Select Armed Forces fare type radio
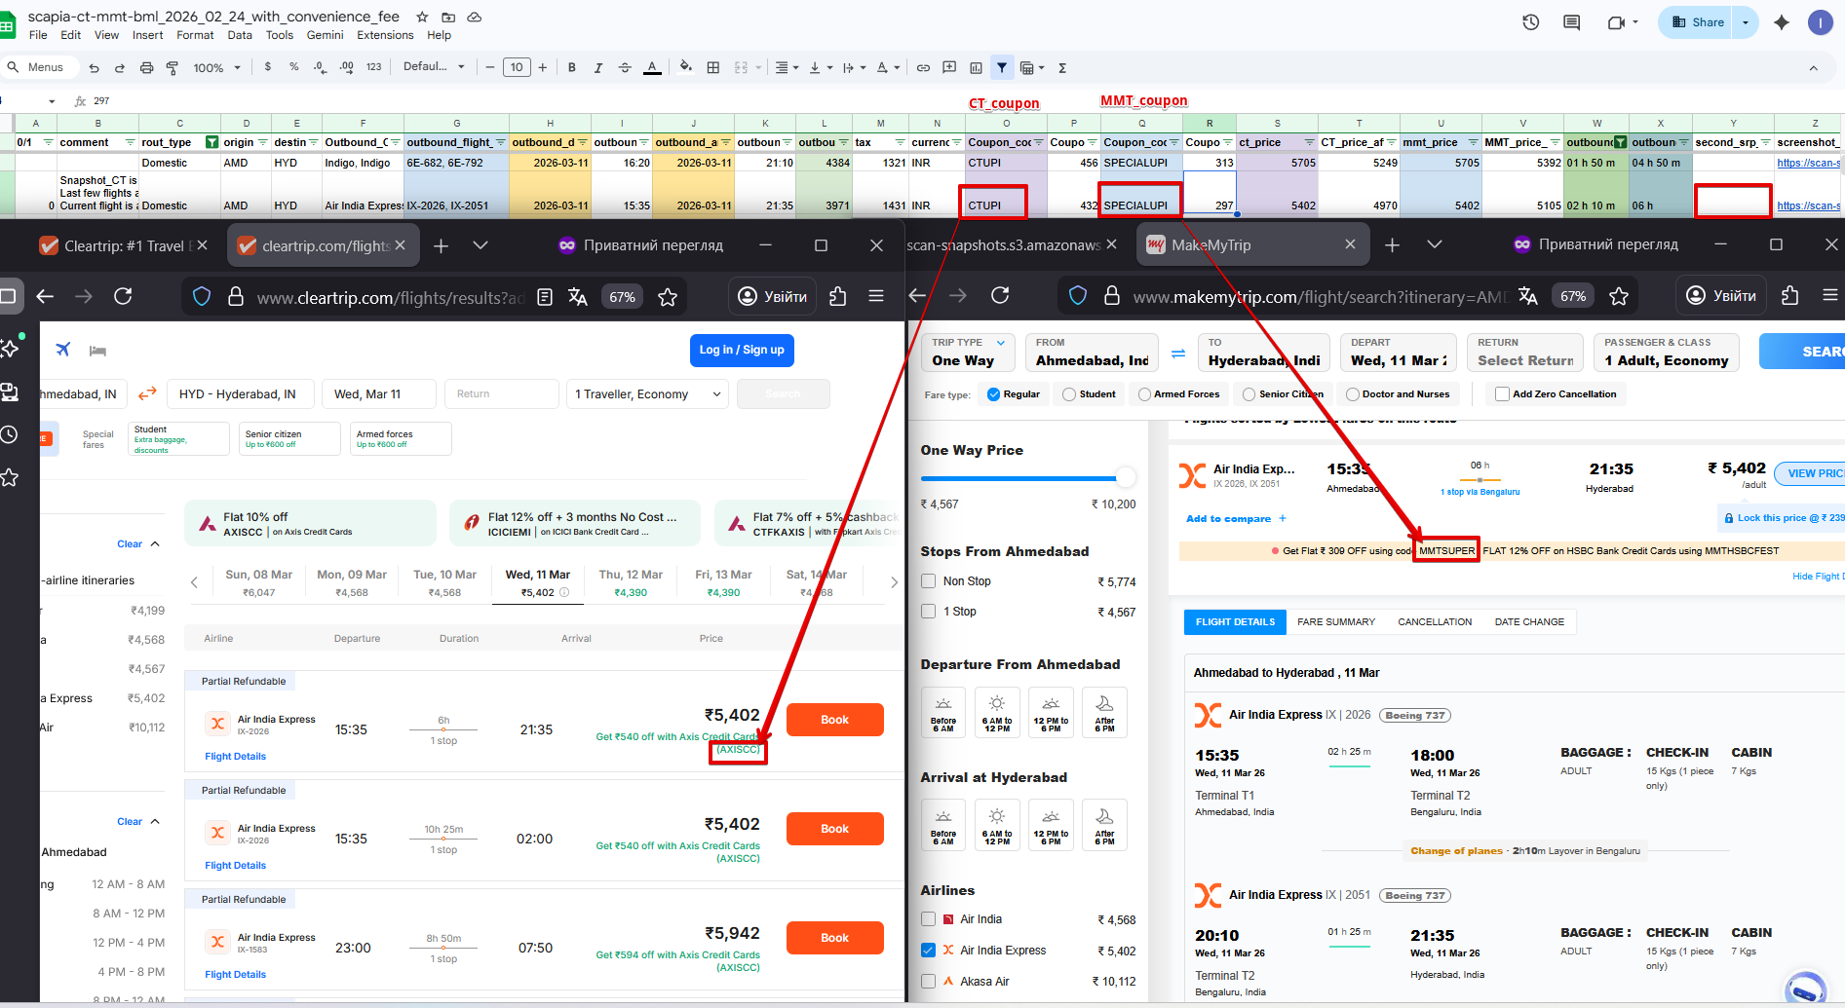 pos(1144,394)
